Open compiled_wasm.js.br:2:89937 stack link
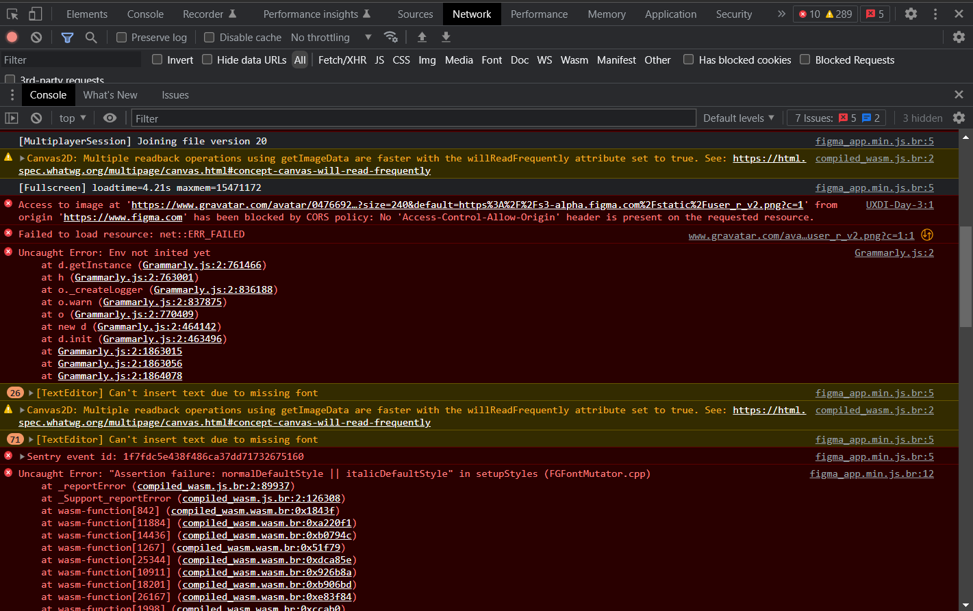The width and height of the screenshot is (973, 611). (214, 486)
